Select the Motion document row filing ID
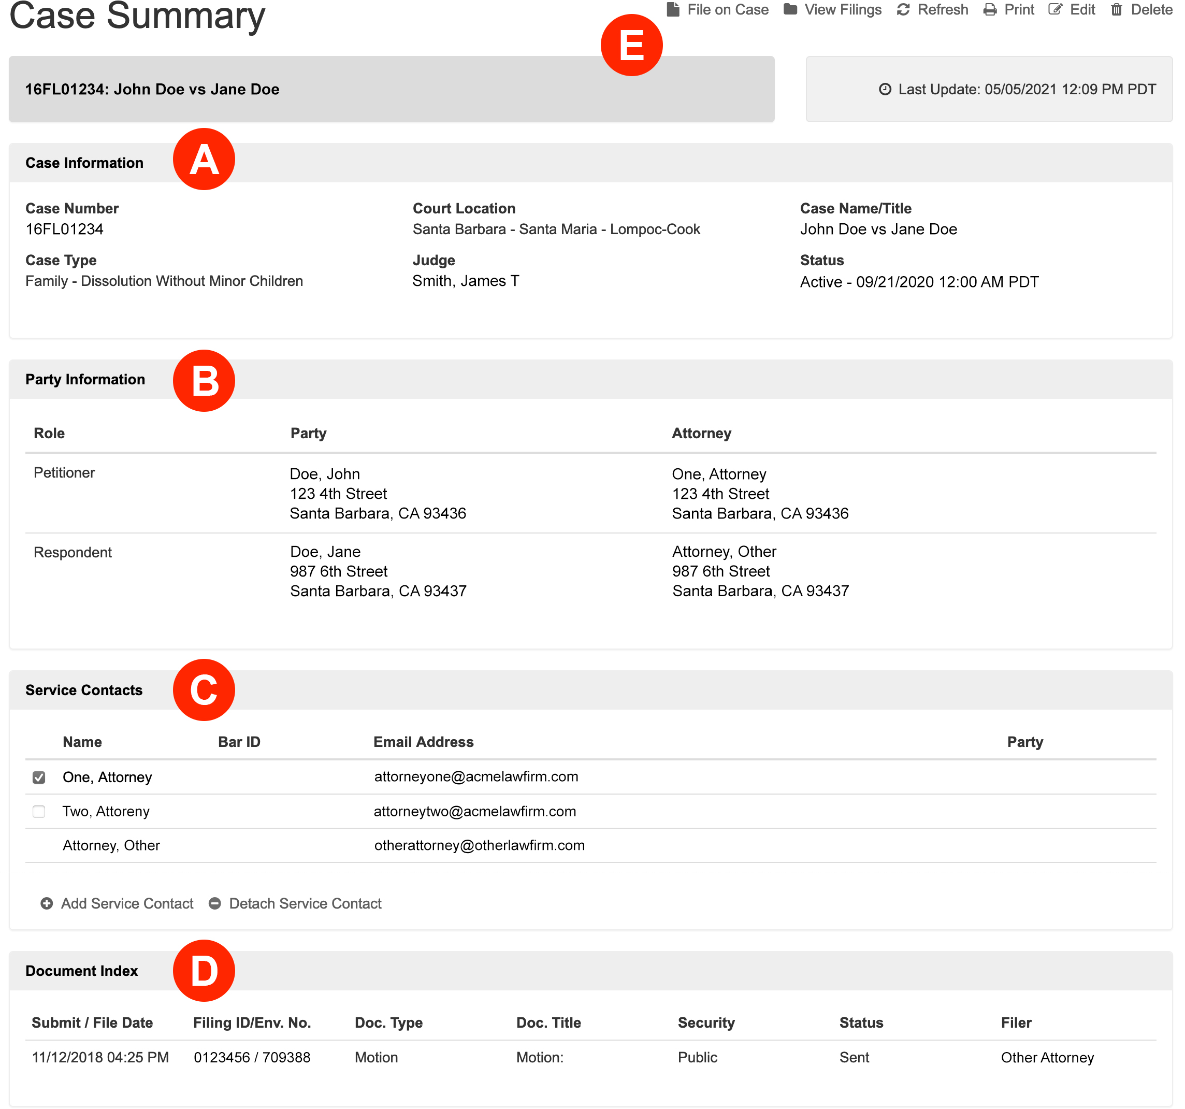The height and width of the screenshot is (1109, 1185). pyautogui.click(x=252, y=1057)
